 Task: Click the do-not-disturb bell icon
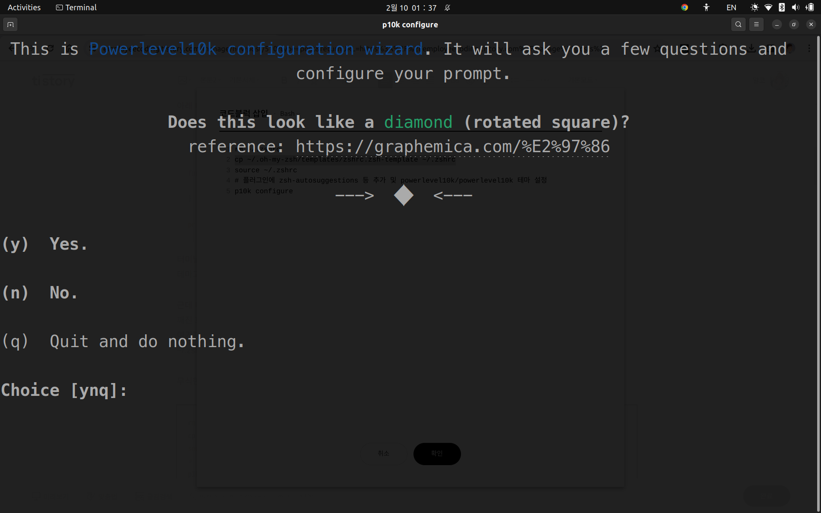coord(447,8)
